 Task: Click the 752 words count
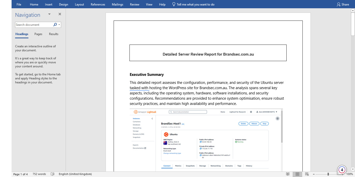[39, 174]
